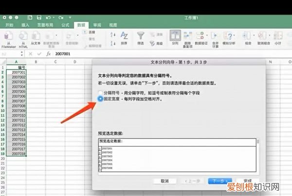This screenshot has width=292, height=196.
Task: Open the customize quick access toolbar dropdown
Action: [70, 17]
